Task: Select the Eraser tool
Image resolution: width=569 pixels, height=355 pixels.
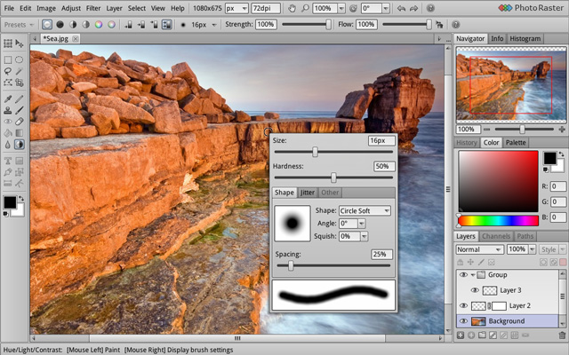Action: [x=20, y=122]
